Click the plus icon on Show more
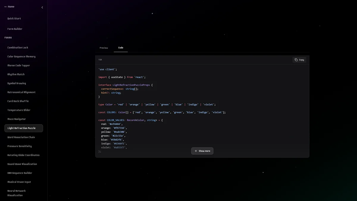Viewport: 357px width, 201px height. (x=195, y=151)
